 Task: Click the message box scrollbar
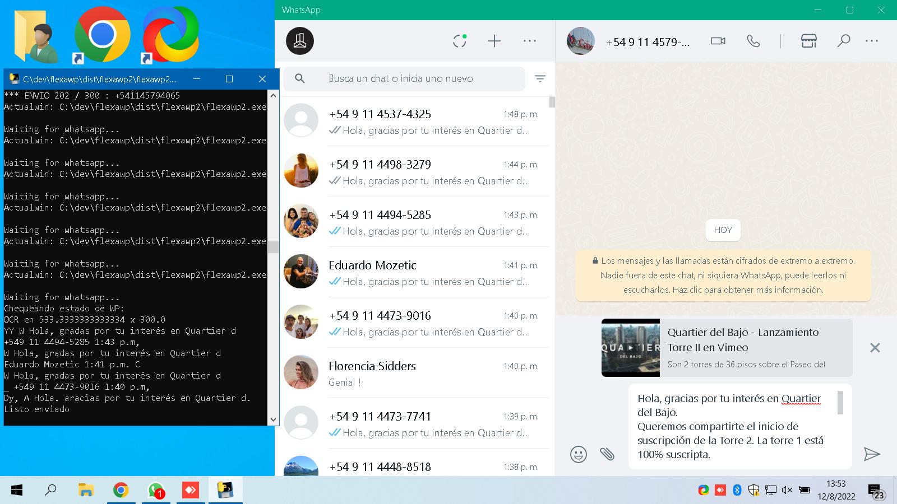pos(840,403)
